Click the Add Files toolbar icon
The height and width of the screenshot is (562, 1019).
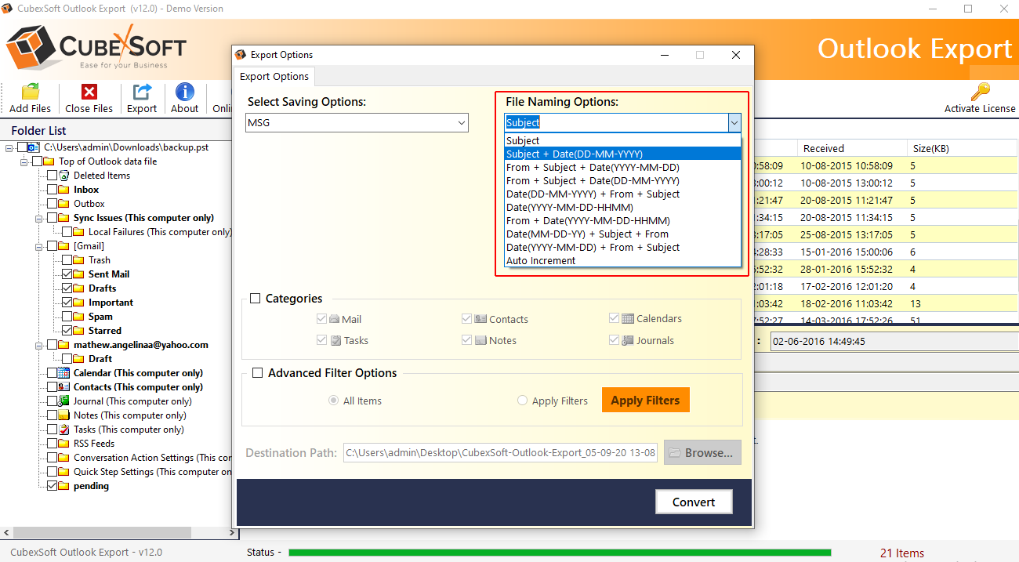tap(30, 92)
